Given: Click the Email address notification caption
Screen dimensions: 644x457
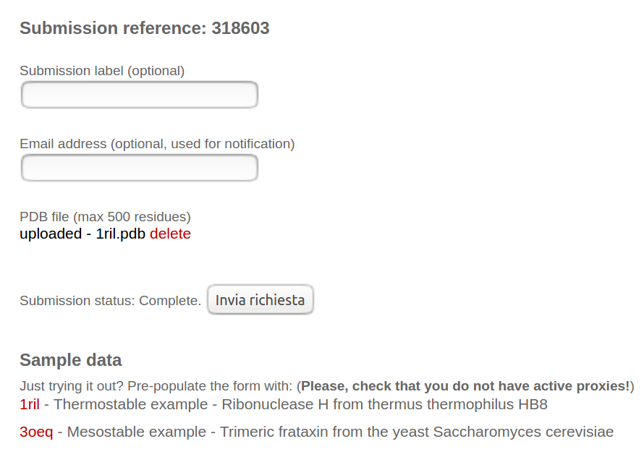Looking at the screenshot, I should click(157, 144).
